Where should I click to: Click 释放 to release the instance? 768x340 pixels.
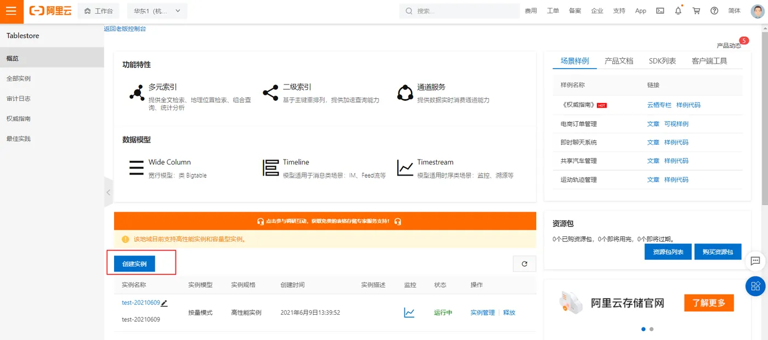pos(509,313)
